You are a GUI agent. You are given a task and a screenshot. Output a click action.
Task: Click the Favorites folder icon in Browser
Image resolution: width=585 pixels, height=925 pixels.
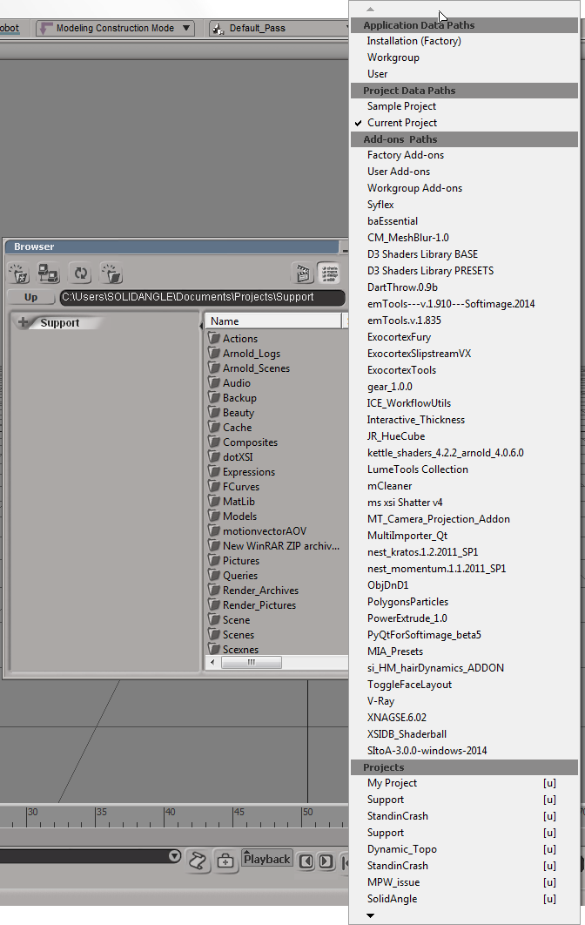pyautogui.click(x=19, y=273)
